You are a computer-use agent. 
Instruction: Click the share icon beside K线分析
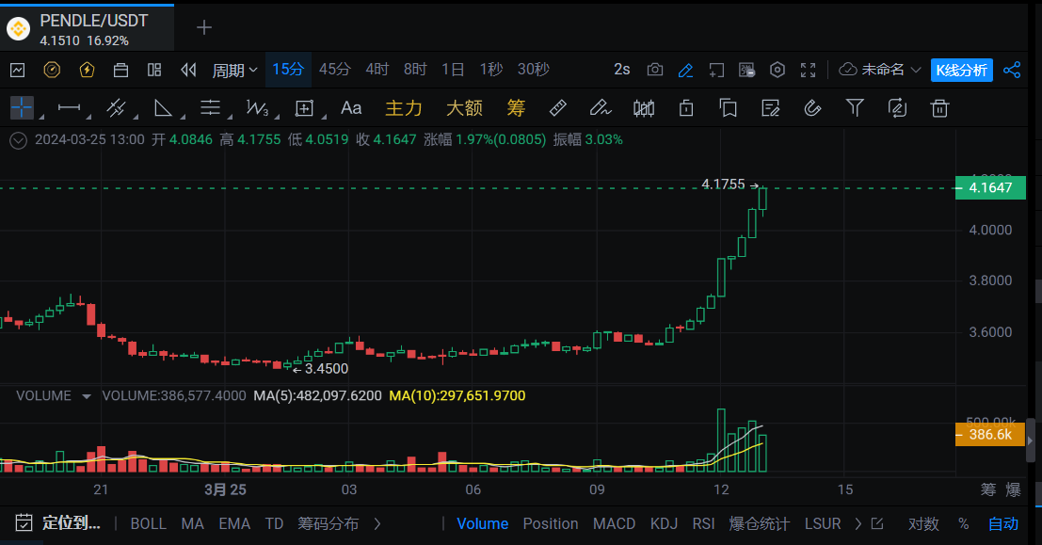coord(1012,70)
